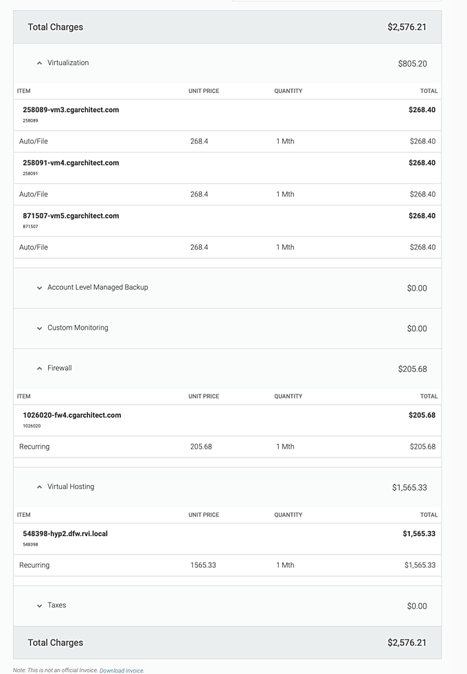Open 258089-vm3.cgarchitect.com item
The height and width of the screenshot is (674, 467).
[71, 110]
